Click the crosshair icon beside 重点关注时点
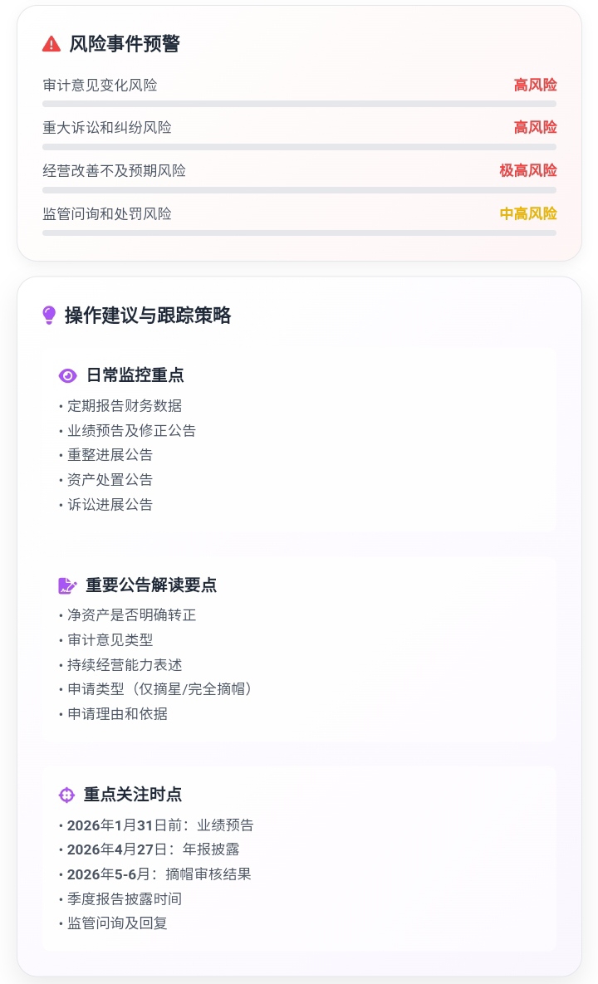This screenshot has height=984, width=598. 67,795
